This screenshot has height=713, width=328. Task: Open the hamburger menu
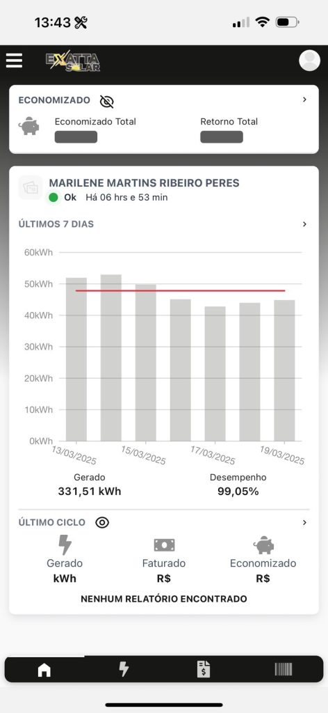[x=14, y=61]
